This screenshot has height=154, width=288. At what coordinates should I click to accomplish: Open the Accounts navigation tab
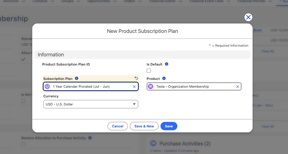pos(11,1)
